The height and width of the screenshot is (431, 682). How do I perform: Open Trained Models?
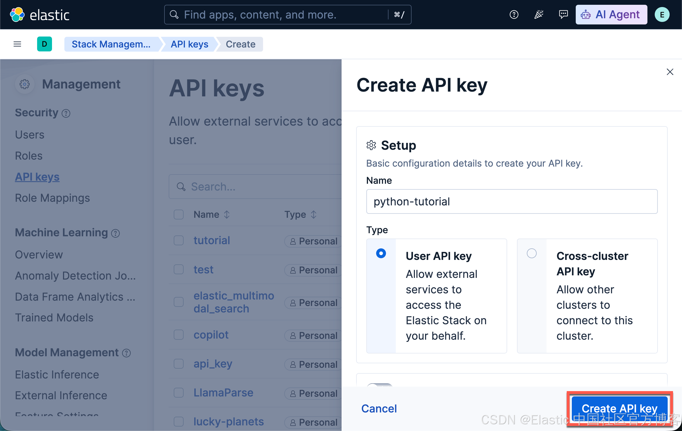point(54,318)
